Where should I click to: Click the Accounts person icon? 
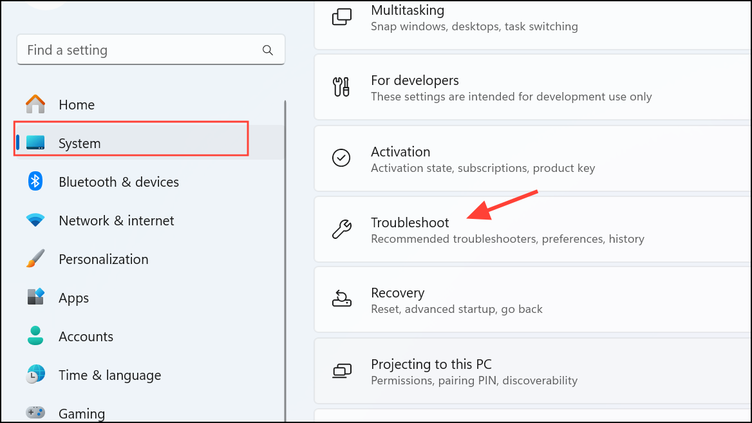(35, 335)
